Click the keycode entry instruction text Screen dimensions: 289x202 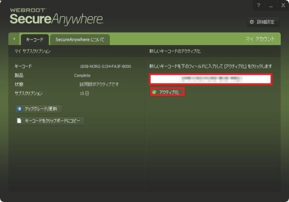[211, 66]
